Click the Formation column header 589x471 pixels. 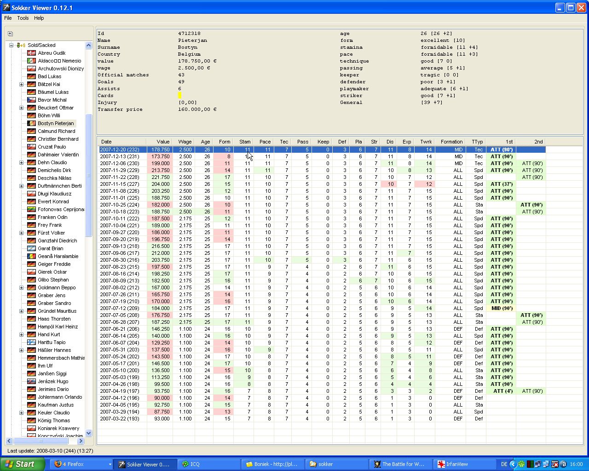pyautogui.click(x=451, y=142)
